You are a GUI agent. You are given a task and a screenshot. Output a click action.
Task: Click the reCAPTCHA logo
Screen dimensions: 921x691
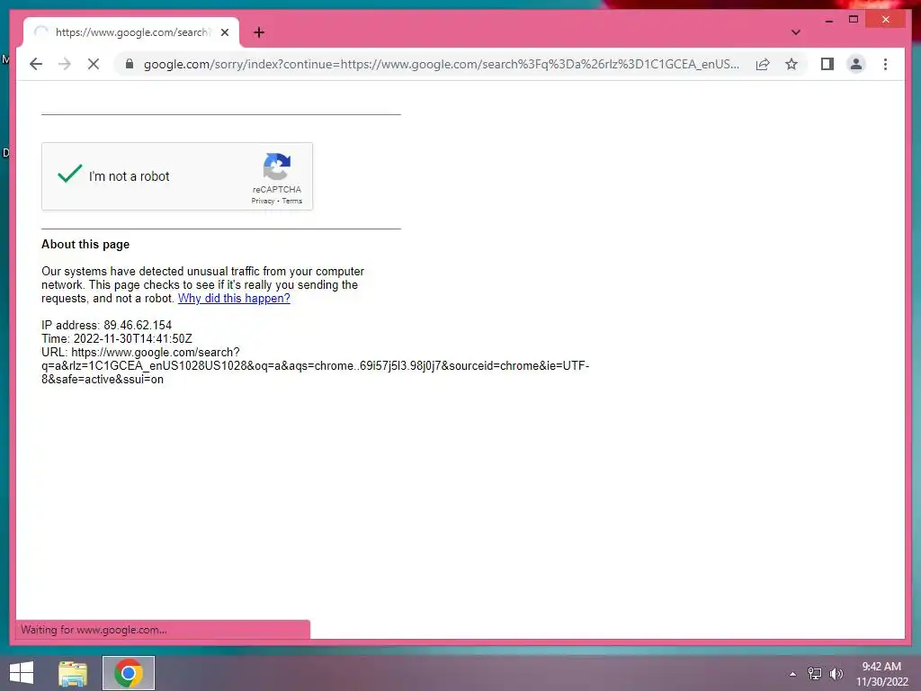coord(277,166)
